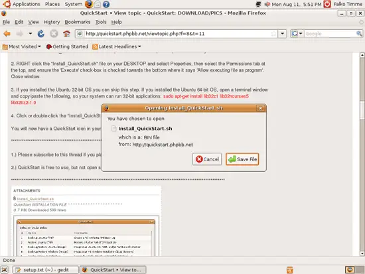Viewport: 365px width, 274px height.
Task: Click the Firefox back arrow button
Action: click(x=7, y=34)
